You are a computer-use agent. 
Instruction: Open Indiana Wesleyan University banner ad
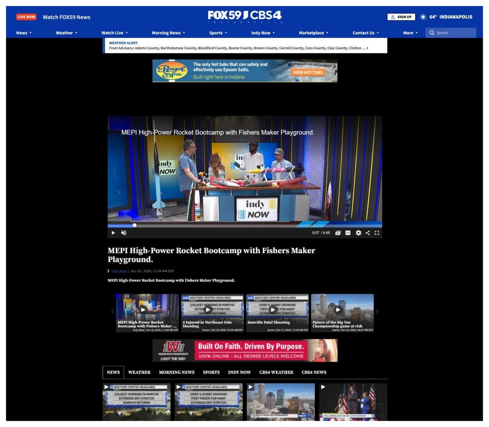(245, 350)
